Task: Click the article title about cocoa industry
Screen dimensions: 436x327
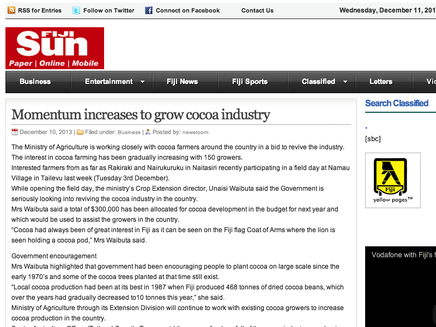Action: (x=141, y=115)
